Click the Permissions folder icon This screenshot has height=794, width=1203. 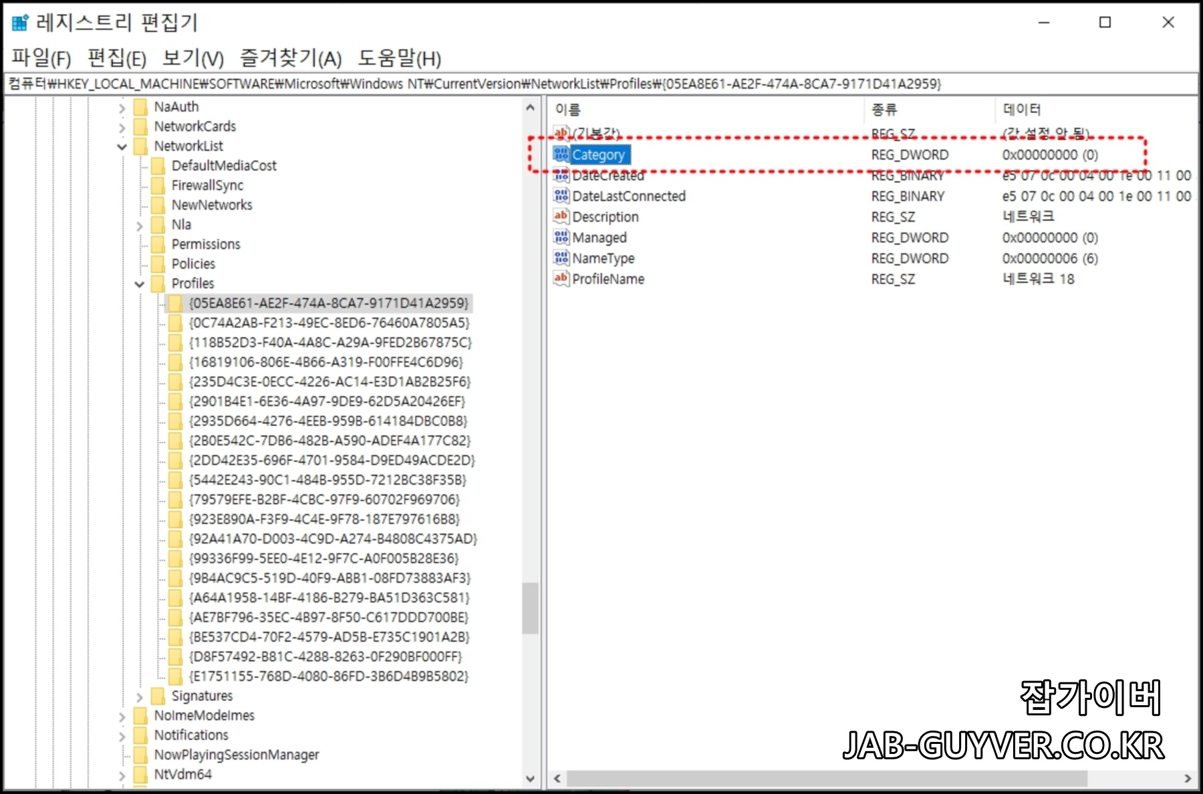coord(158,244)
